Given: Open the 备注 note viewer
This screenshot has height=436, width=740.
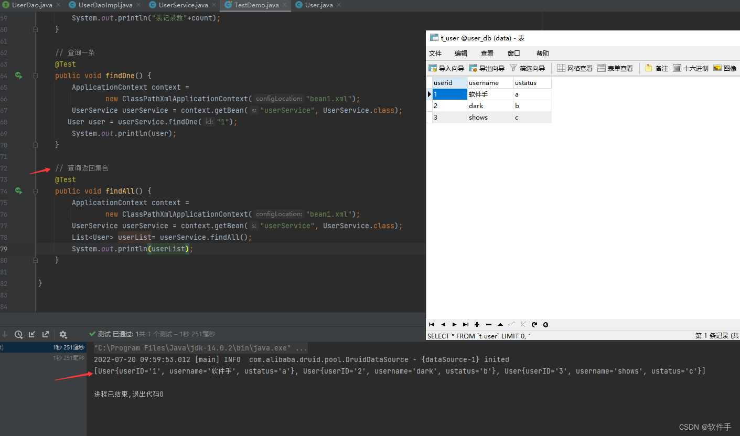Looking at the screenshot, I should [x=657, y=68].
